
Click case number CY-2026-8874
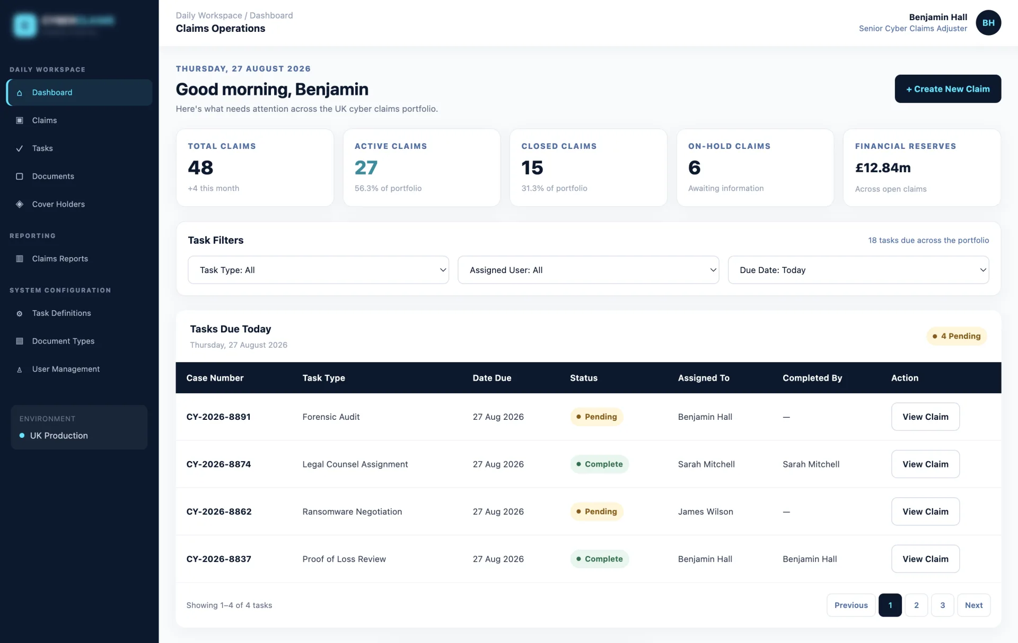coord(218,464)
